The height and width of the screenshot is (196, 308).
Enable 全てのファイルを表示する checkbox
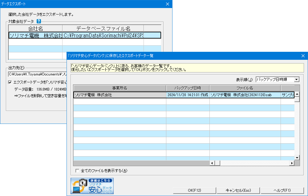77,171
